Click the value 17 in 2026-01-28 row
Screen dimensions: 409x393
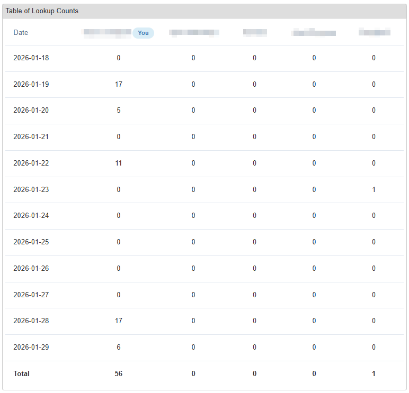119,321
